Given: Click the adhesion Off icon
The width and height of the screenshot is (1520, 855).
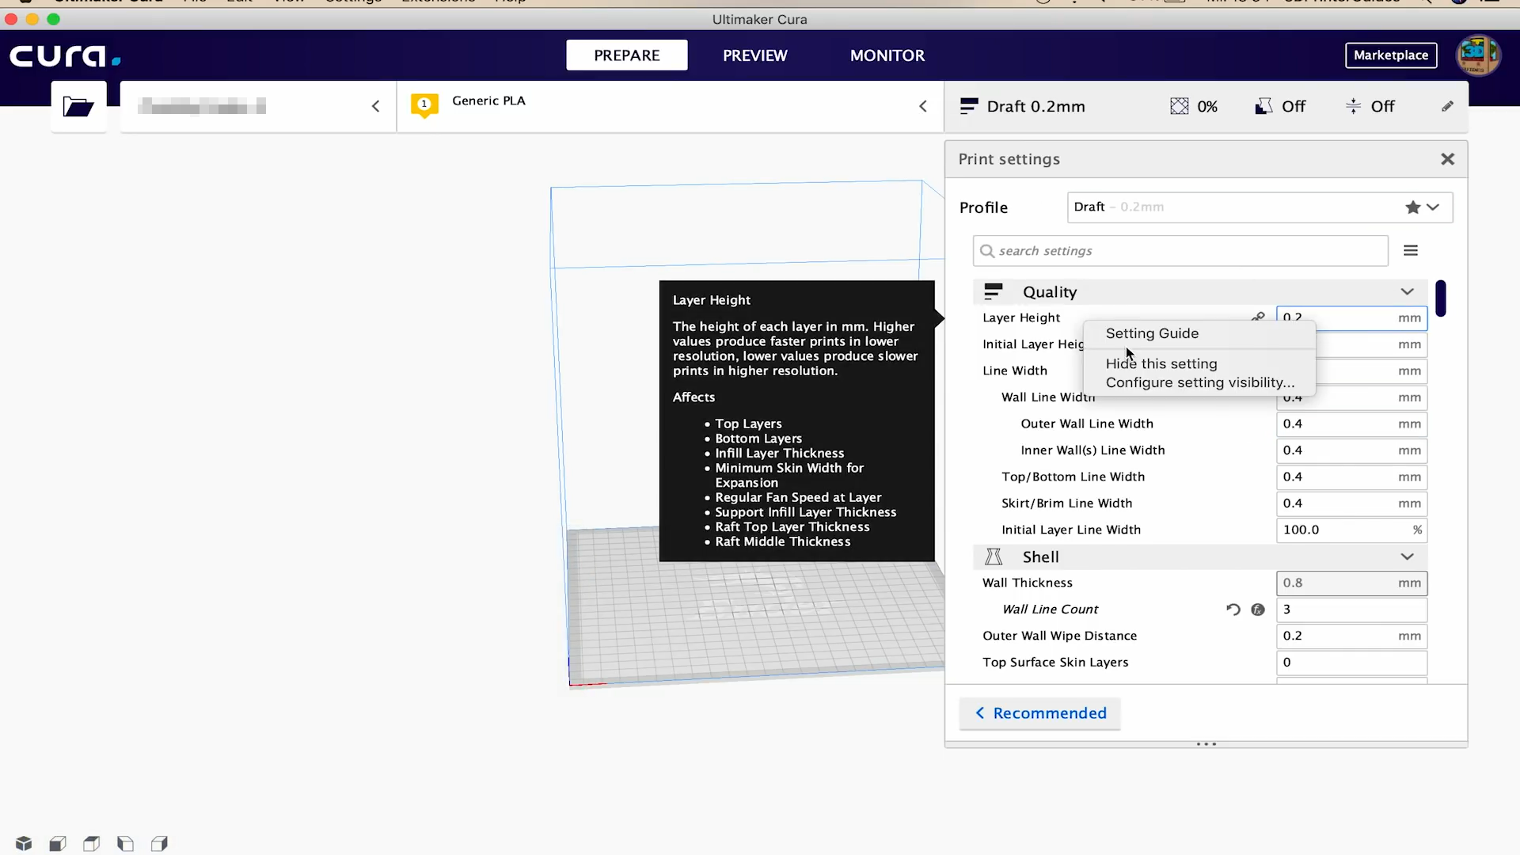Looking at the screenshot, I should point(1353,106).
